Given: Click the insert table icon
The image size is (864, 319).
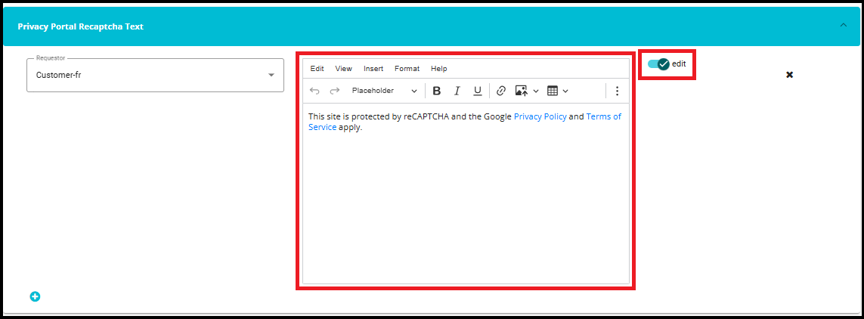Looking at the screenshot, I should pos(553,91).
